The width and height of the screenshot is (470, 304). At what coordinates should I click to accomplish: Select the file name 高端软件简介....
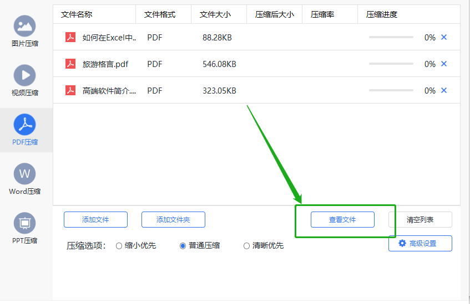109,91
